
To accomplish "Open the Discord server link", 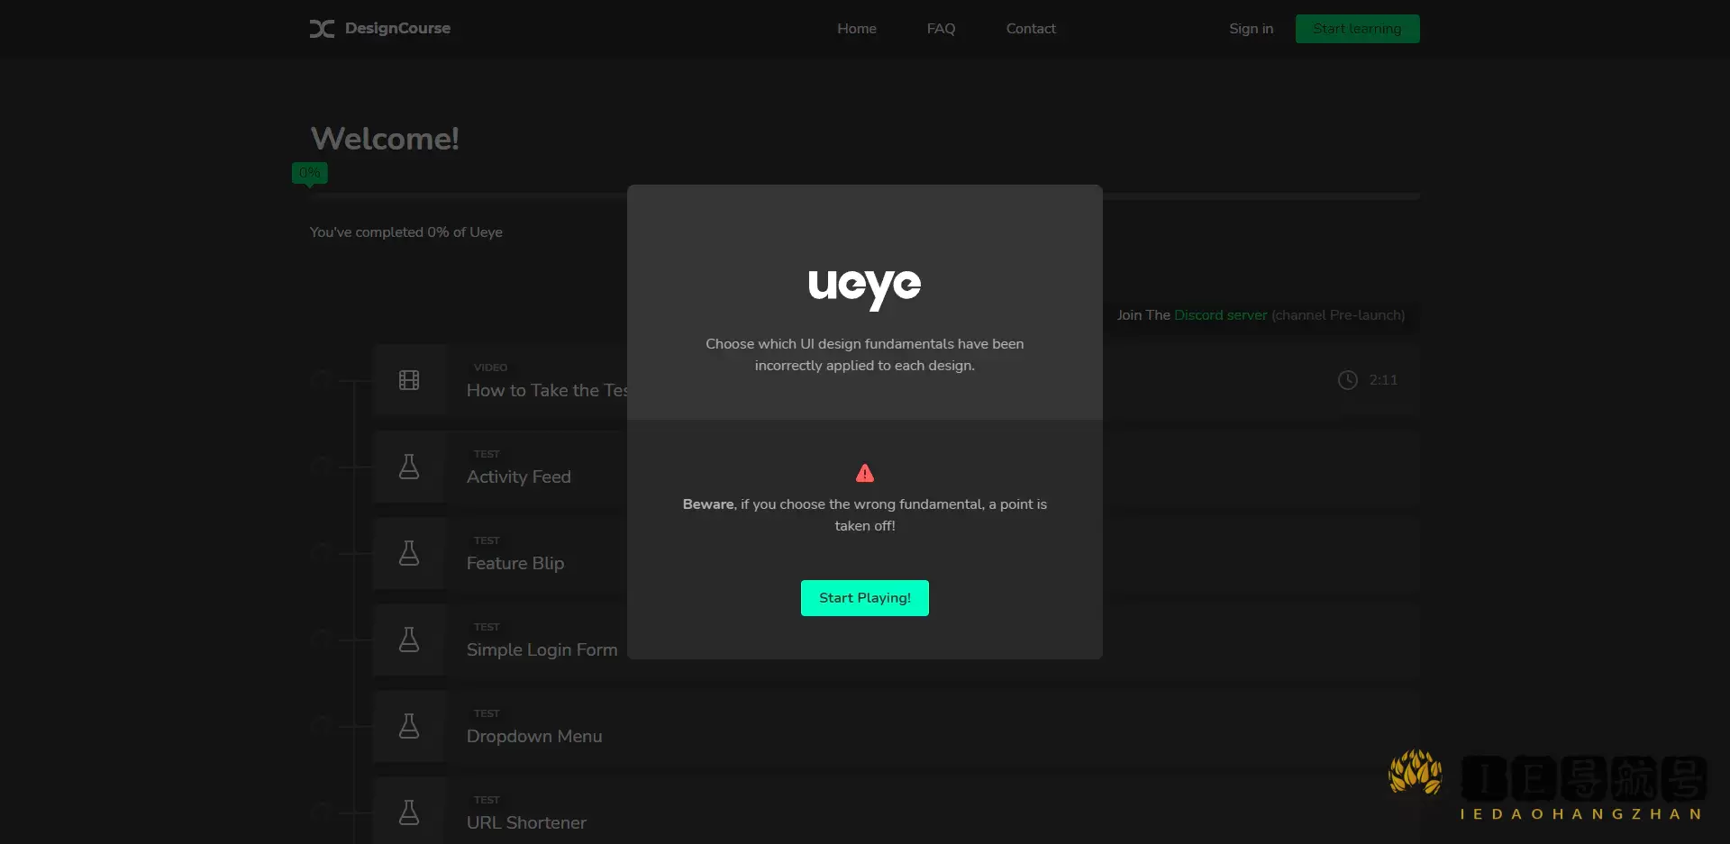I will coord(1219,315).
